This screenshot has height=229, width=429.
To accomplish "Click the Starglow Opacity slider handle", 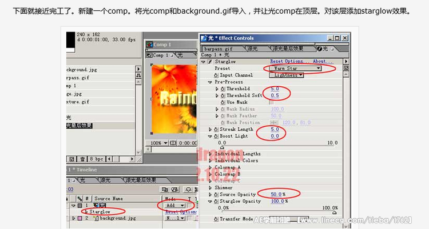I will point(335,212).
